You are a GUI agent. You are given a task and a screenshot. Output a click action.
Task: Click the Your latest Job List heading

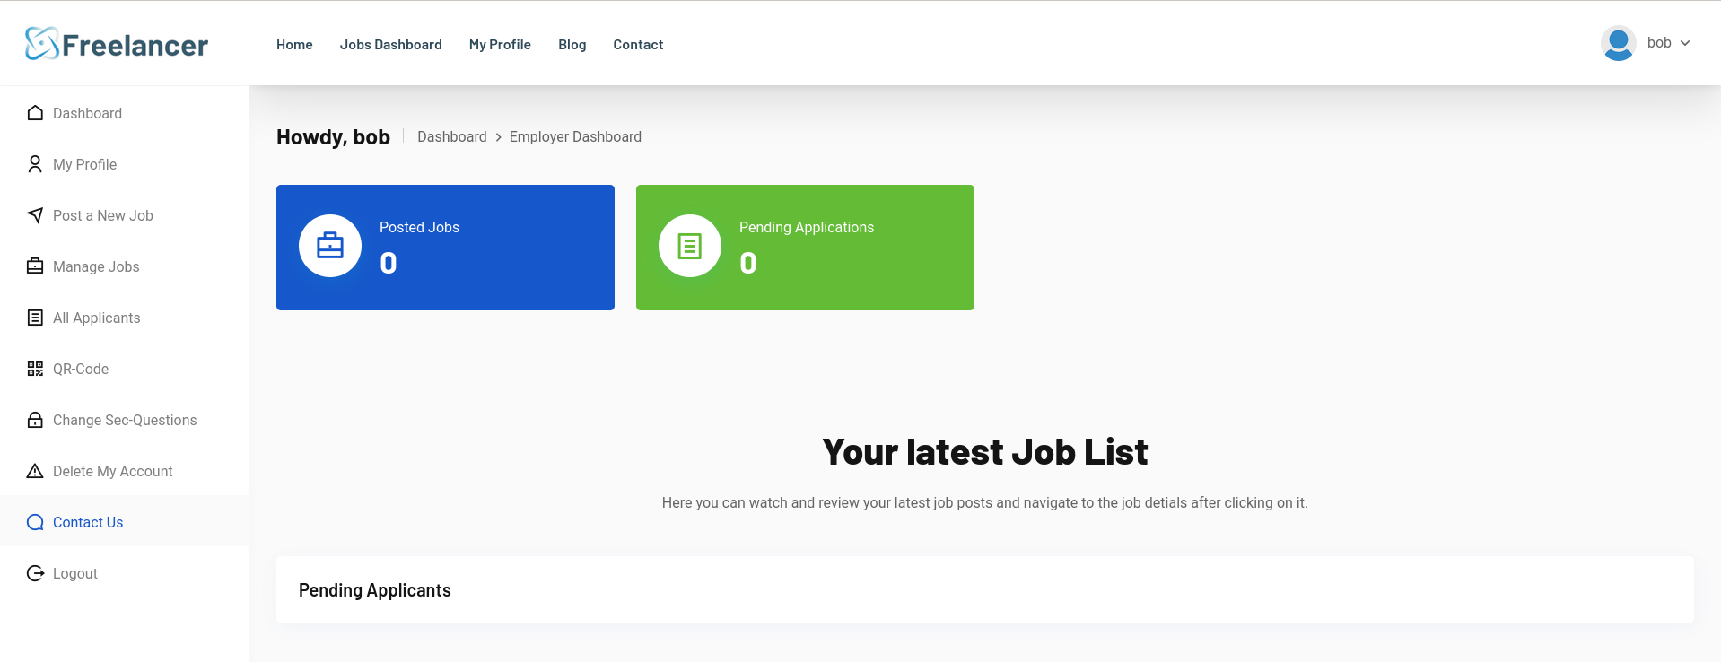tap(985, 452)
